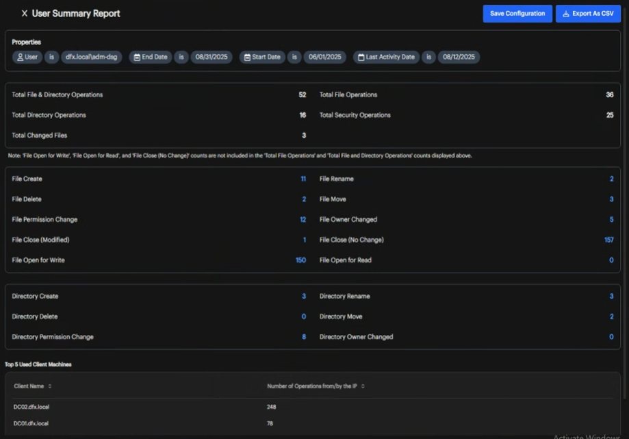The height and width of the screenshot is (439, 629).
Task: Click Last Activity Date property chip
Action: click(386, 57)
